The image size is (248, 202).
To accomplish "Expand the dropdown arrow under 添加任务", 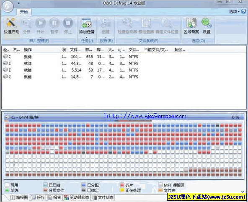I will point(87,37).
